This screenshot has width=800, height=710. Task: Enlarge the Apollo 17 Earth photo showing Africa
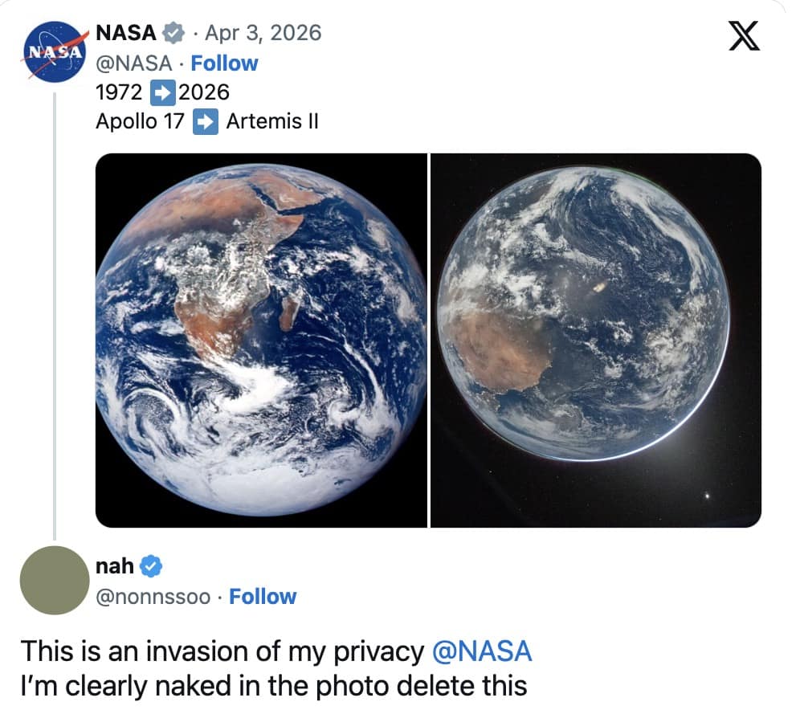coord(261,340)
